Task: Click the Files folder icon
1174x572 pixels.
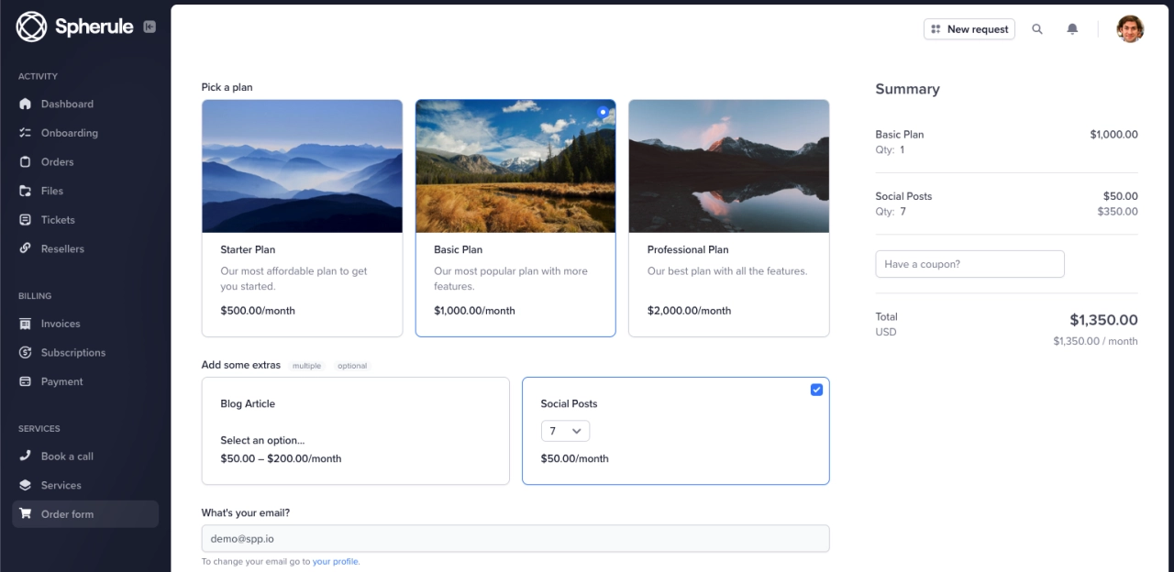Action: (x=25, y=191)
